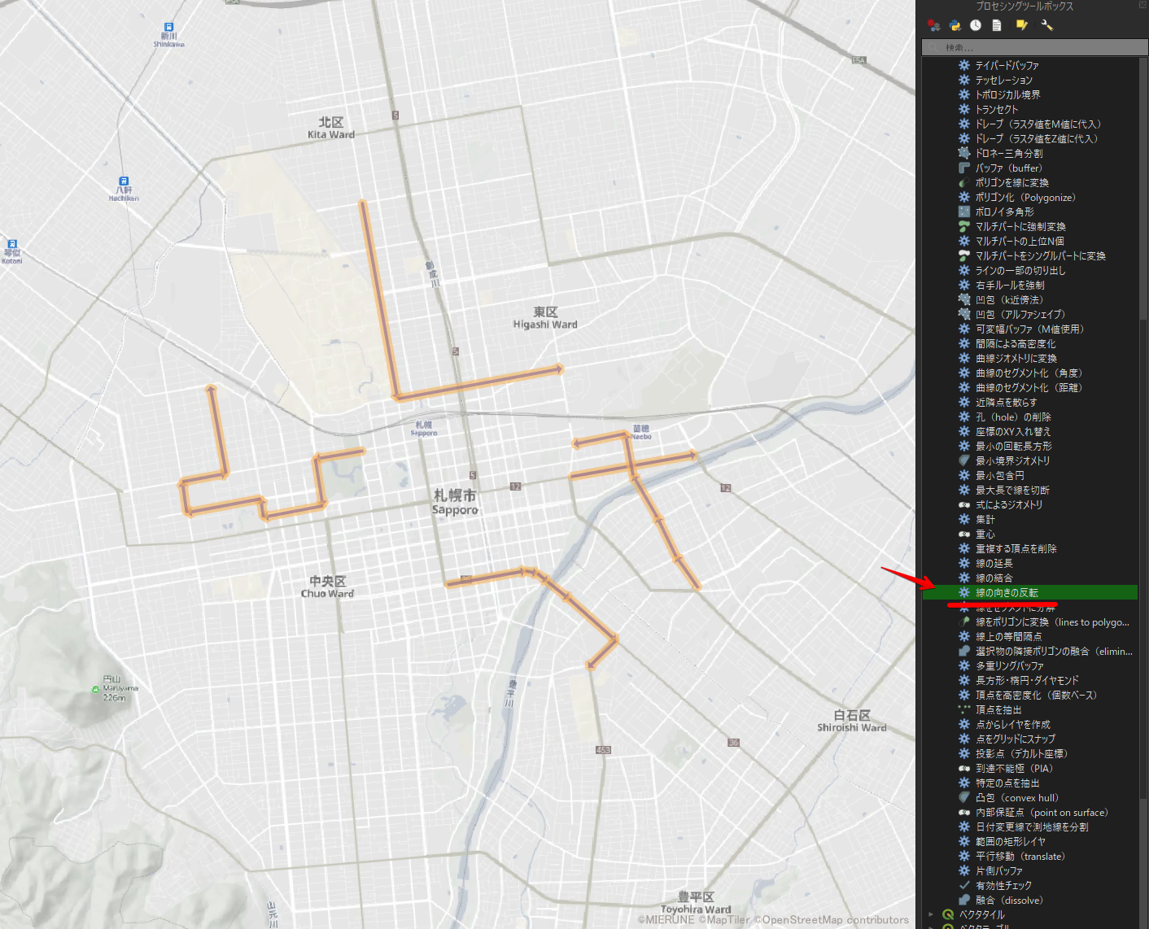Click the toolbox vertical scrollbar thumb

pyautogui.click(x=1143, y=557)
